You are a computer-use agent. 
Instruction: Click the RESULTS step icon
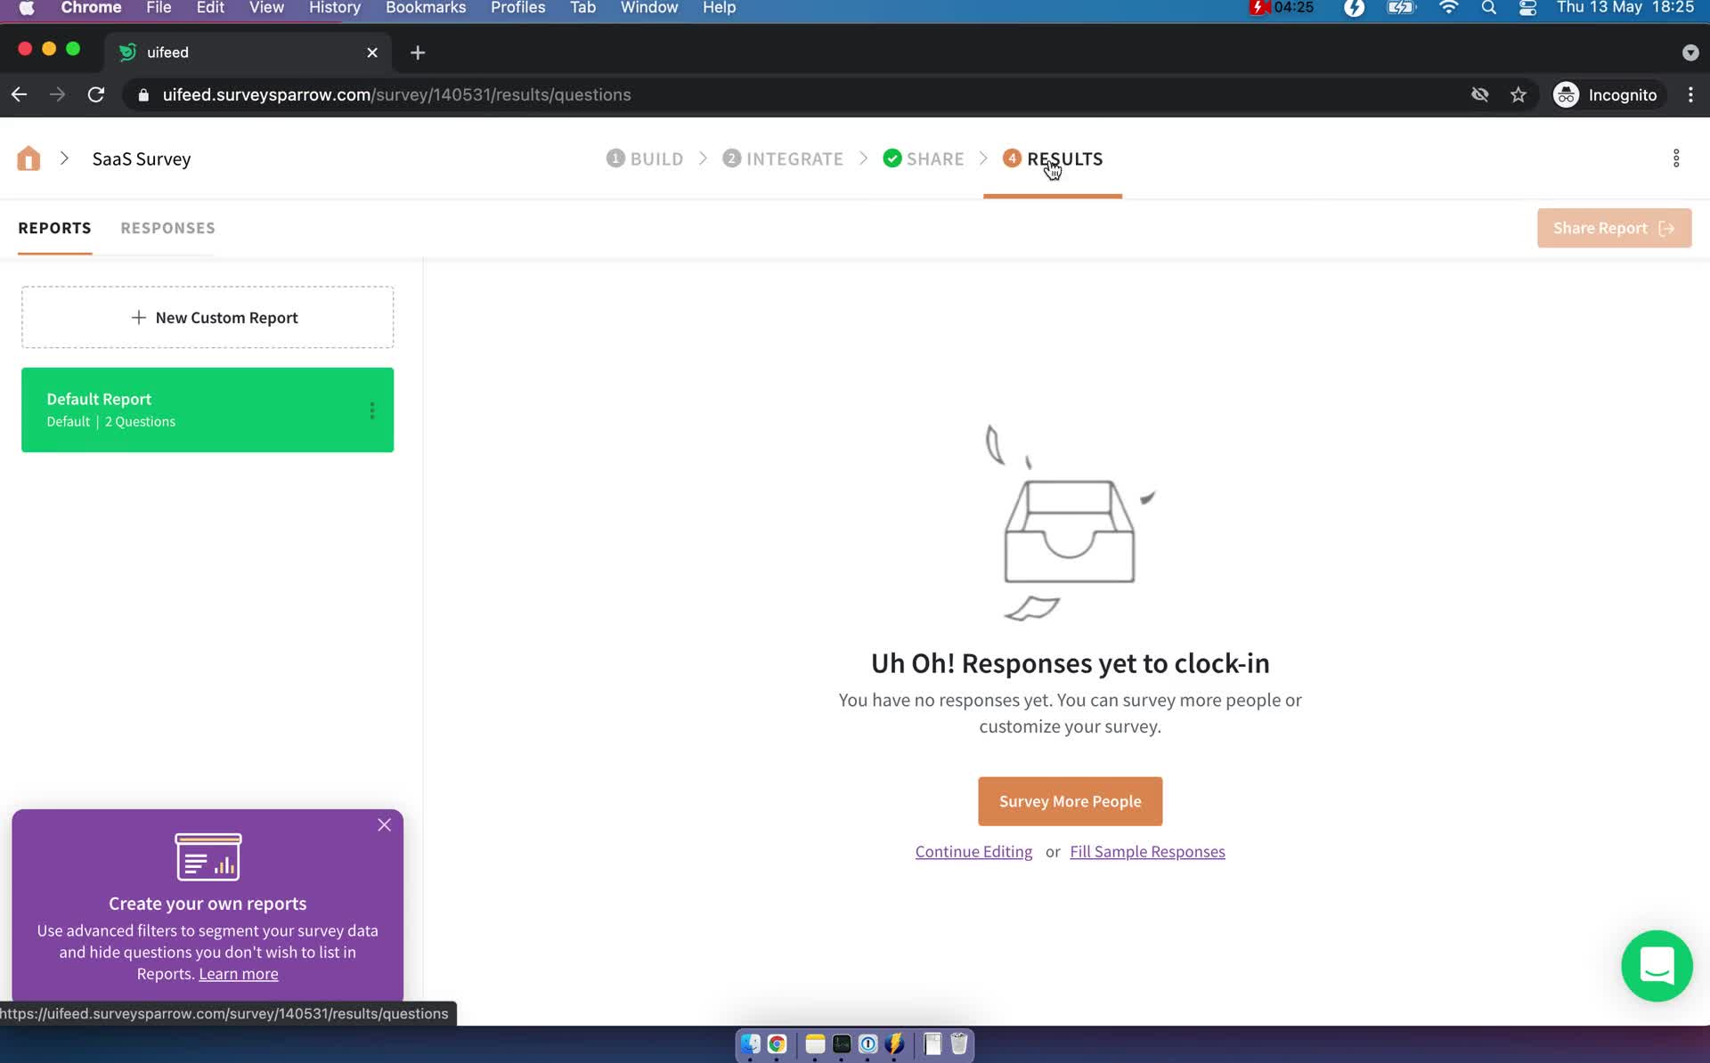click(1012, 158)
